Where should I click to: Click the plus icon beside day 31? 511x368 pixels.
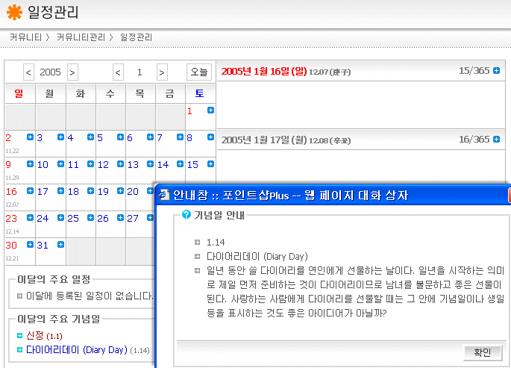[x=60, y=245]
